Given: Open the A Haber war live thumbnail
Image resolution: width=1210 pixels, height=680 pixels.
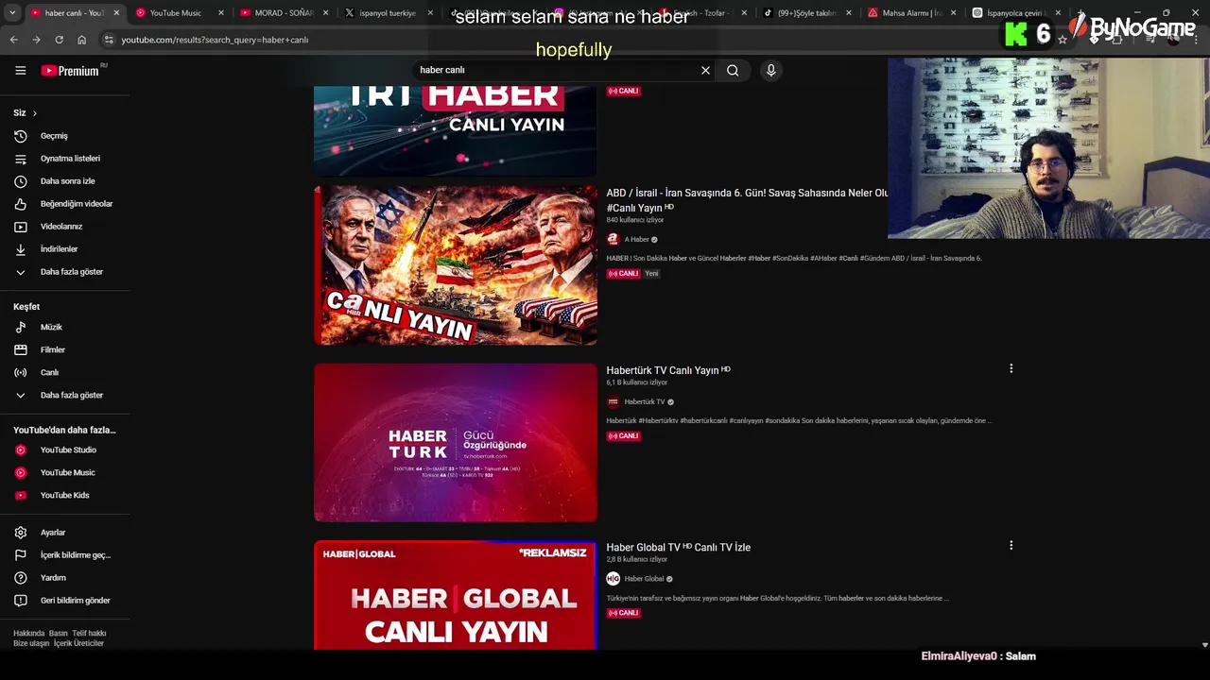Looking at the screenshot, I should click(x=456, y=265).
